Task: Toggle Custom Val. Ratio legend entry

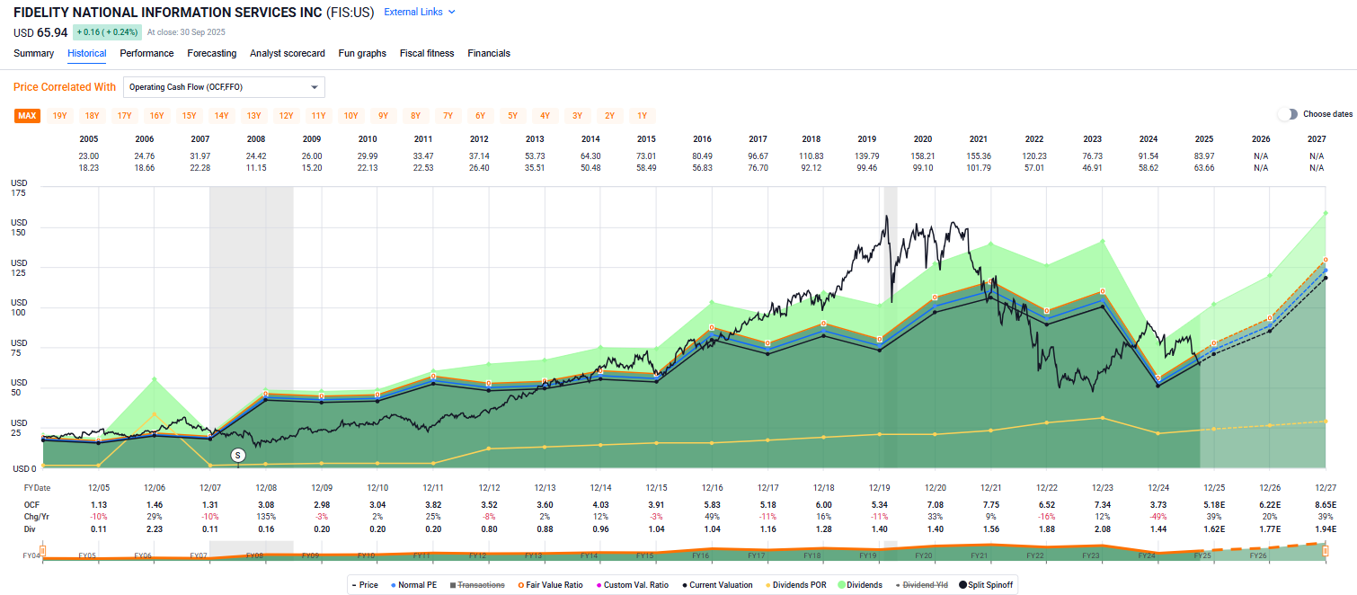Action: coord(634,585)
